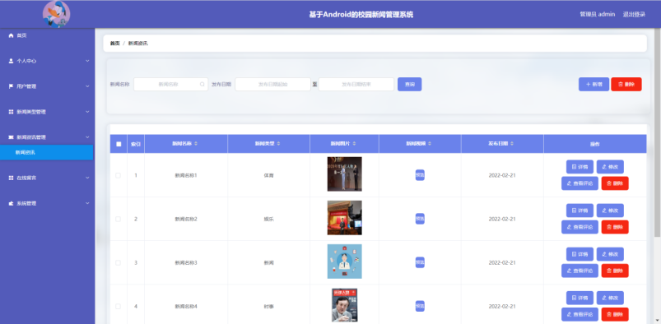Screen dimensions: 661x324
Task: Check the checkbox for 新闻名称2 row
Action: click(x=118, y=219)
